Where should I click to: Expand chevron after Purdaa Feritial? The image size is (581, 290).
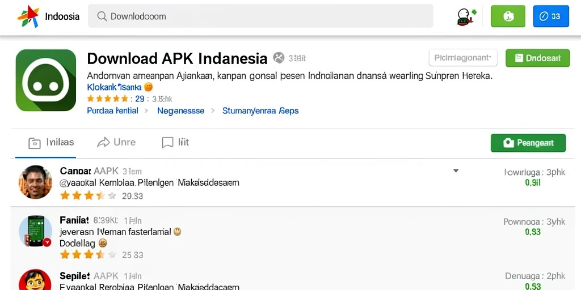tap(146, 110)
